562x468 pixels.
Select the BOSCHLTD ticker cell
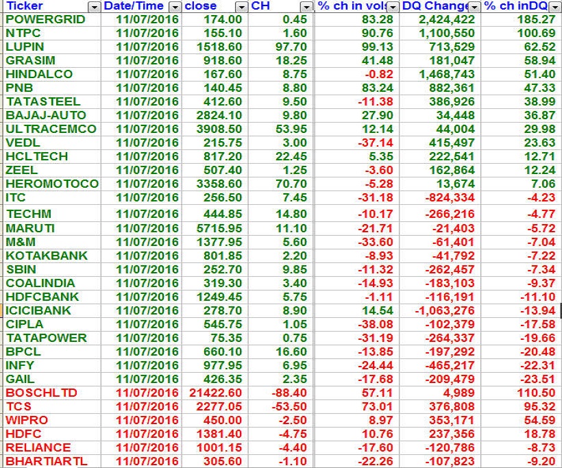[x=41, y=393]
